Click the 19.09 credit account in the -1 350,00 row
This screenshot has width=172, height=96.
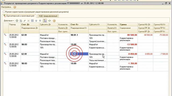79,63
